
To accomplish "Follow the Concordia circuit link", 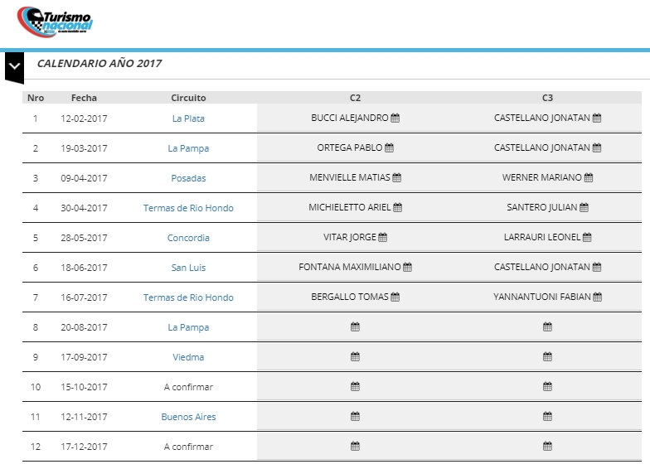I will [188, 238].
